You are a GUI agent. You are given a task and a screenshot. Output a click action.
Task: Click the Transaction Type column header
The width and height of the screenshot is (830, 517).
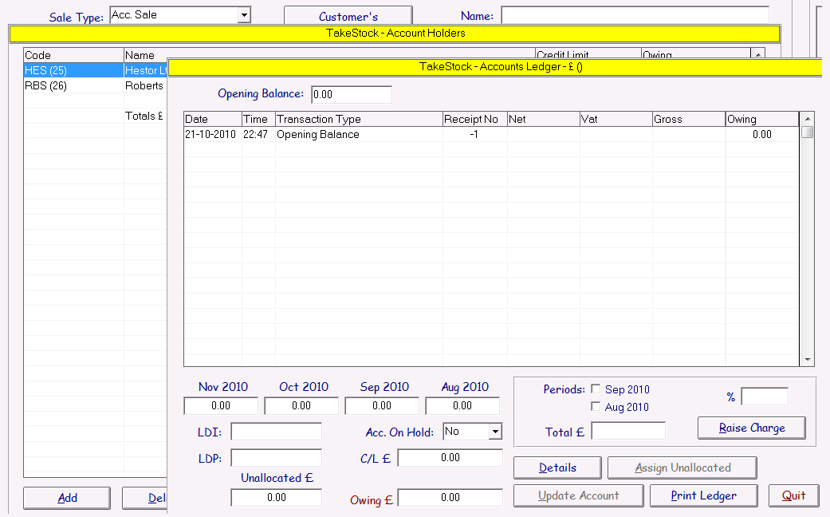(x=359, y=119)
